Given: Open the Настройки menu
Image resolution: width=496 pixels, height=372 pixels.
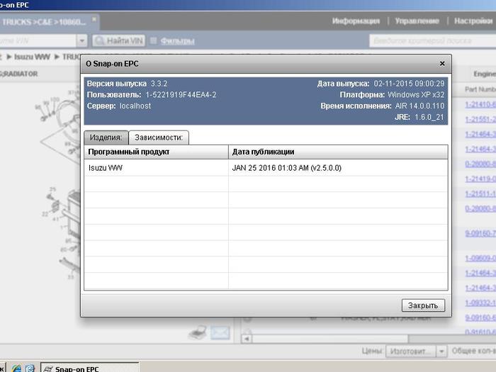Looking at the screenshot, I should point(473,21).
